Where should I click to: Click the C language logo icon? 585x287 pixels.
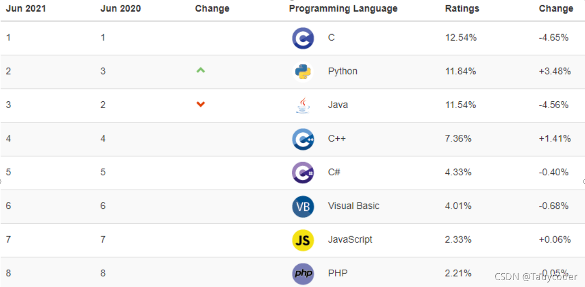point(303,38)
